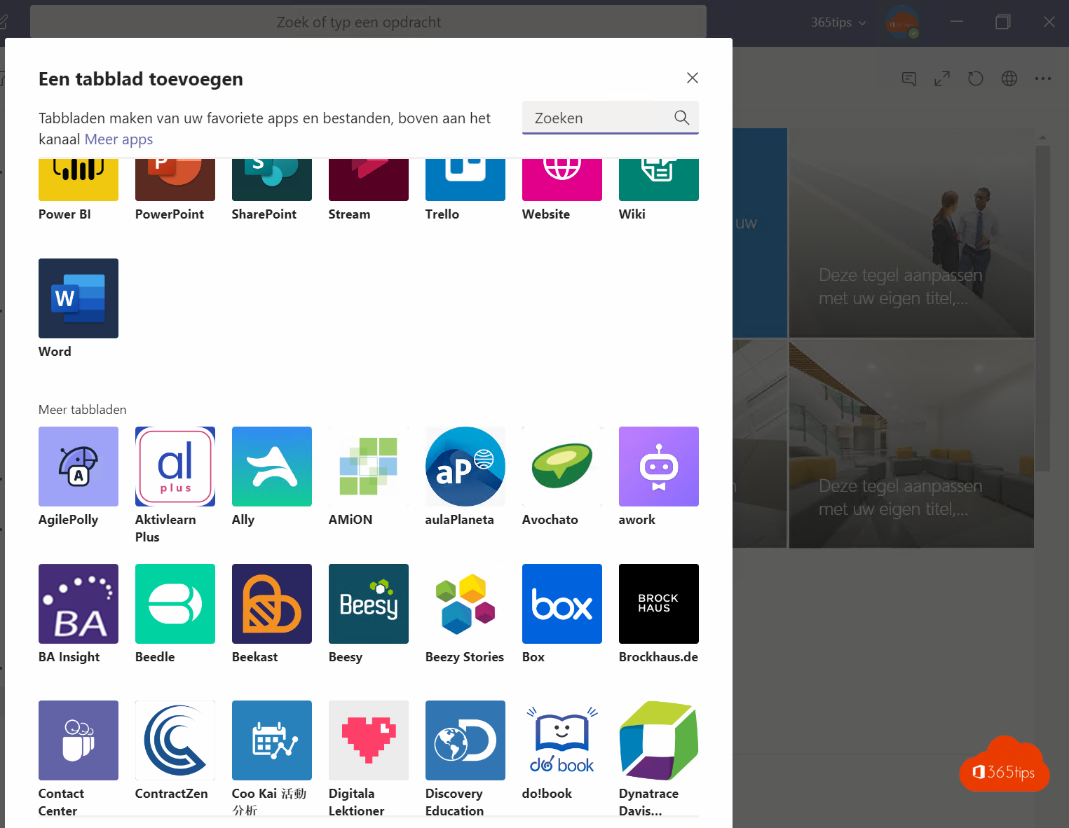Pick the Digitala Lektioner heart icon
The height and width of the screenshot is (828, 1069).
coord(369,740)
